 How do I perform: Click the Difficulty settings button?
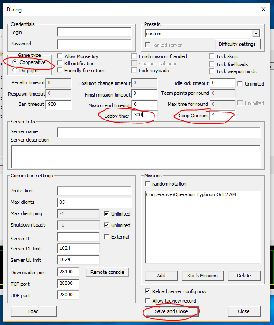pos(237,44)
